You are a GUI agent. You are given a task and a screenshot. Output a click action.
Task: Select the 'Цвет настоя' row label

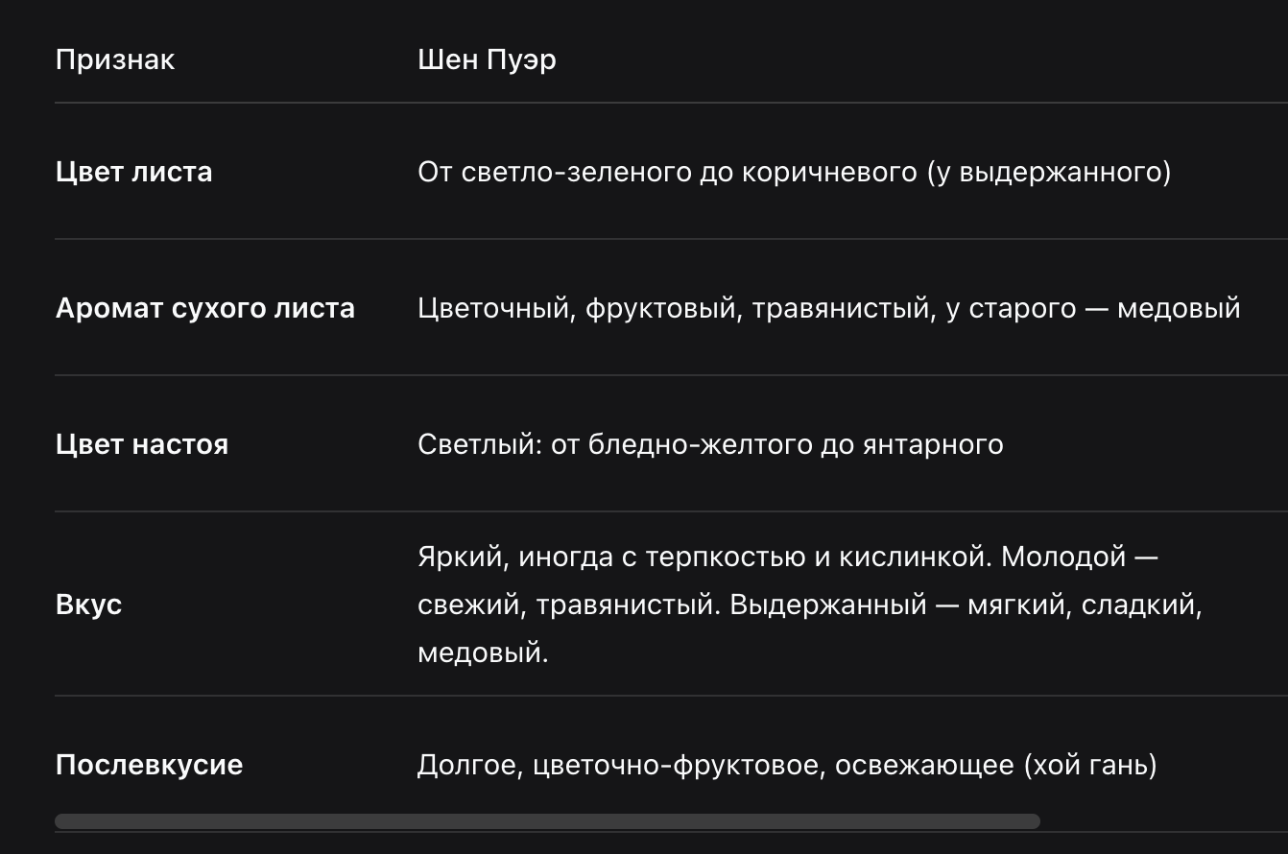pos(142,444)
